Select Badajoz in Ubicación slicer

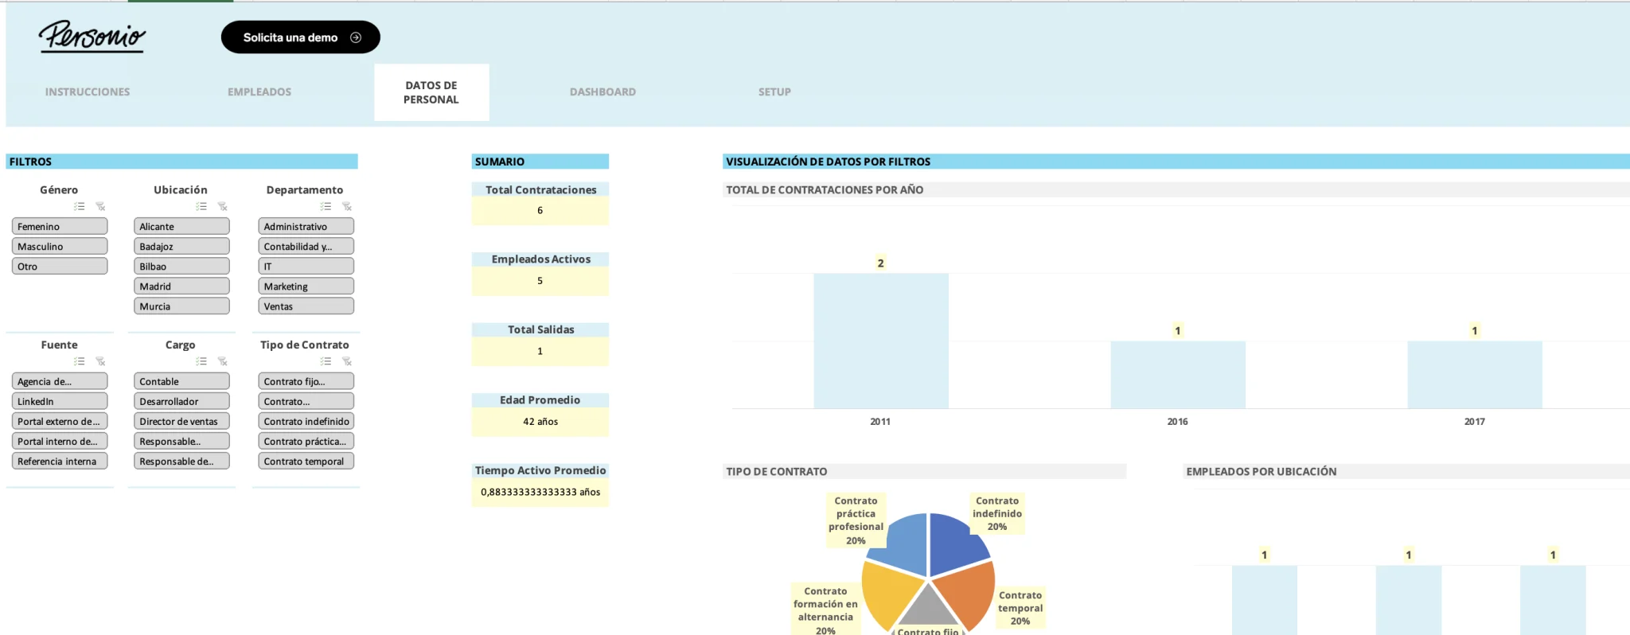181,247
